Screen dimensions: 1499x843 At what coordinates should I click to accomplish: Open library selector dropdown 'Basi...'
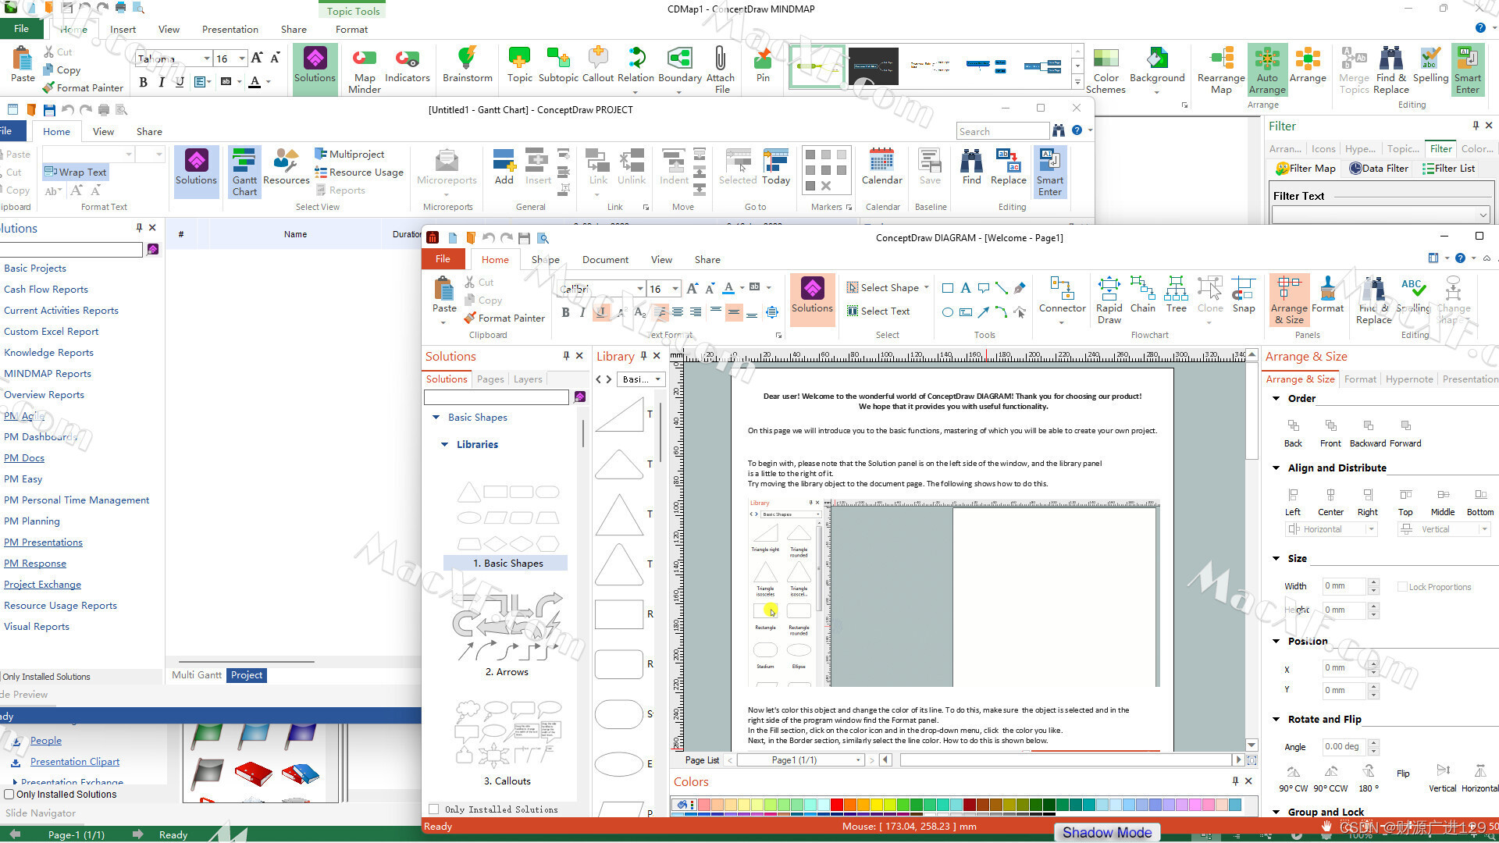click(x=640, y=379)
